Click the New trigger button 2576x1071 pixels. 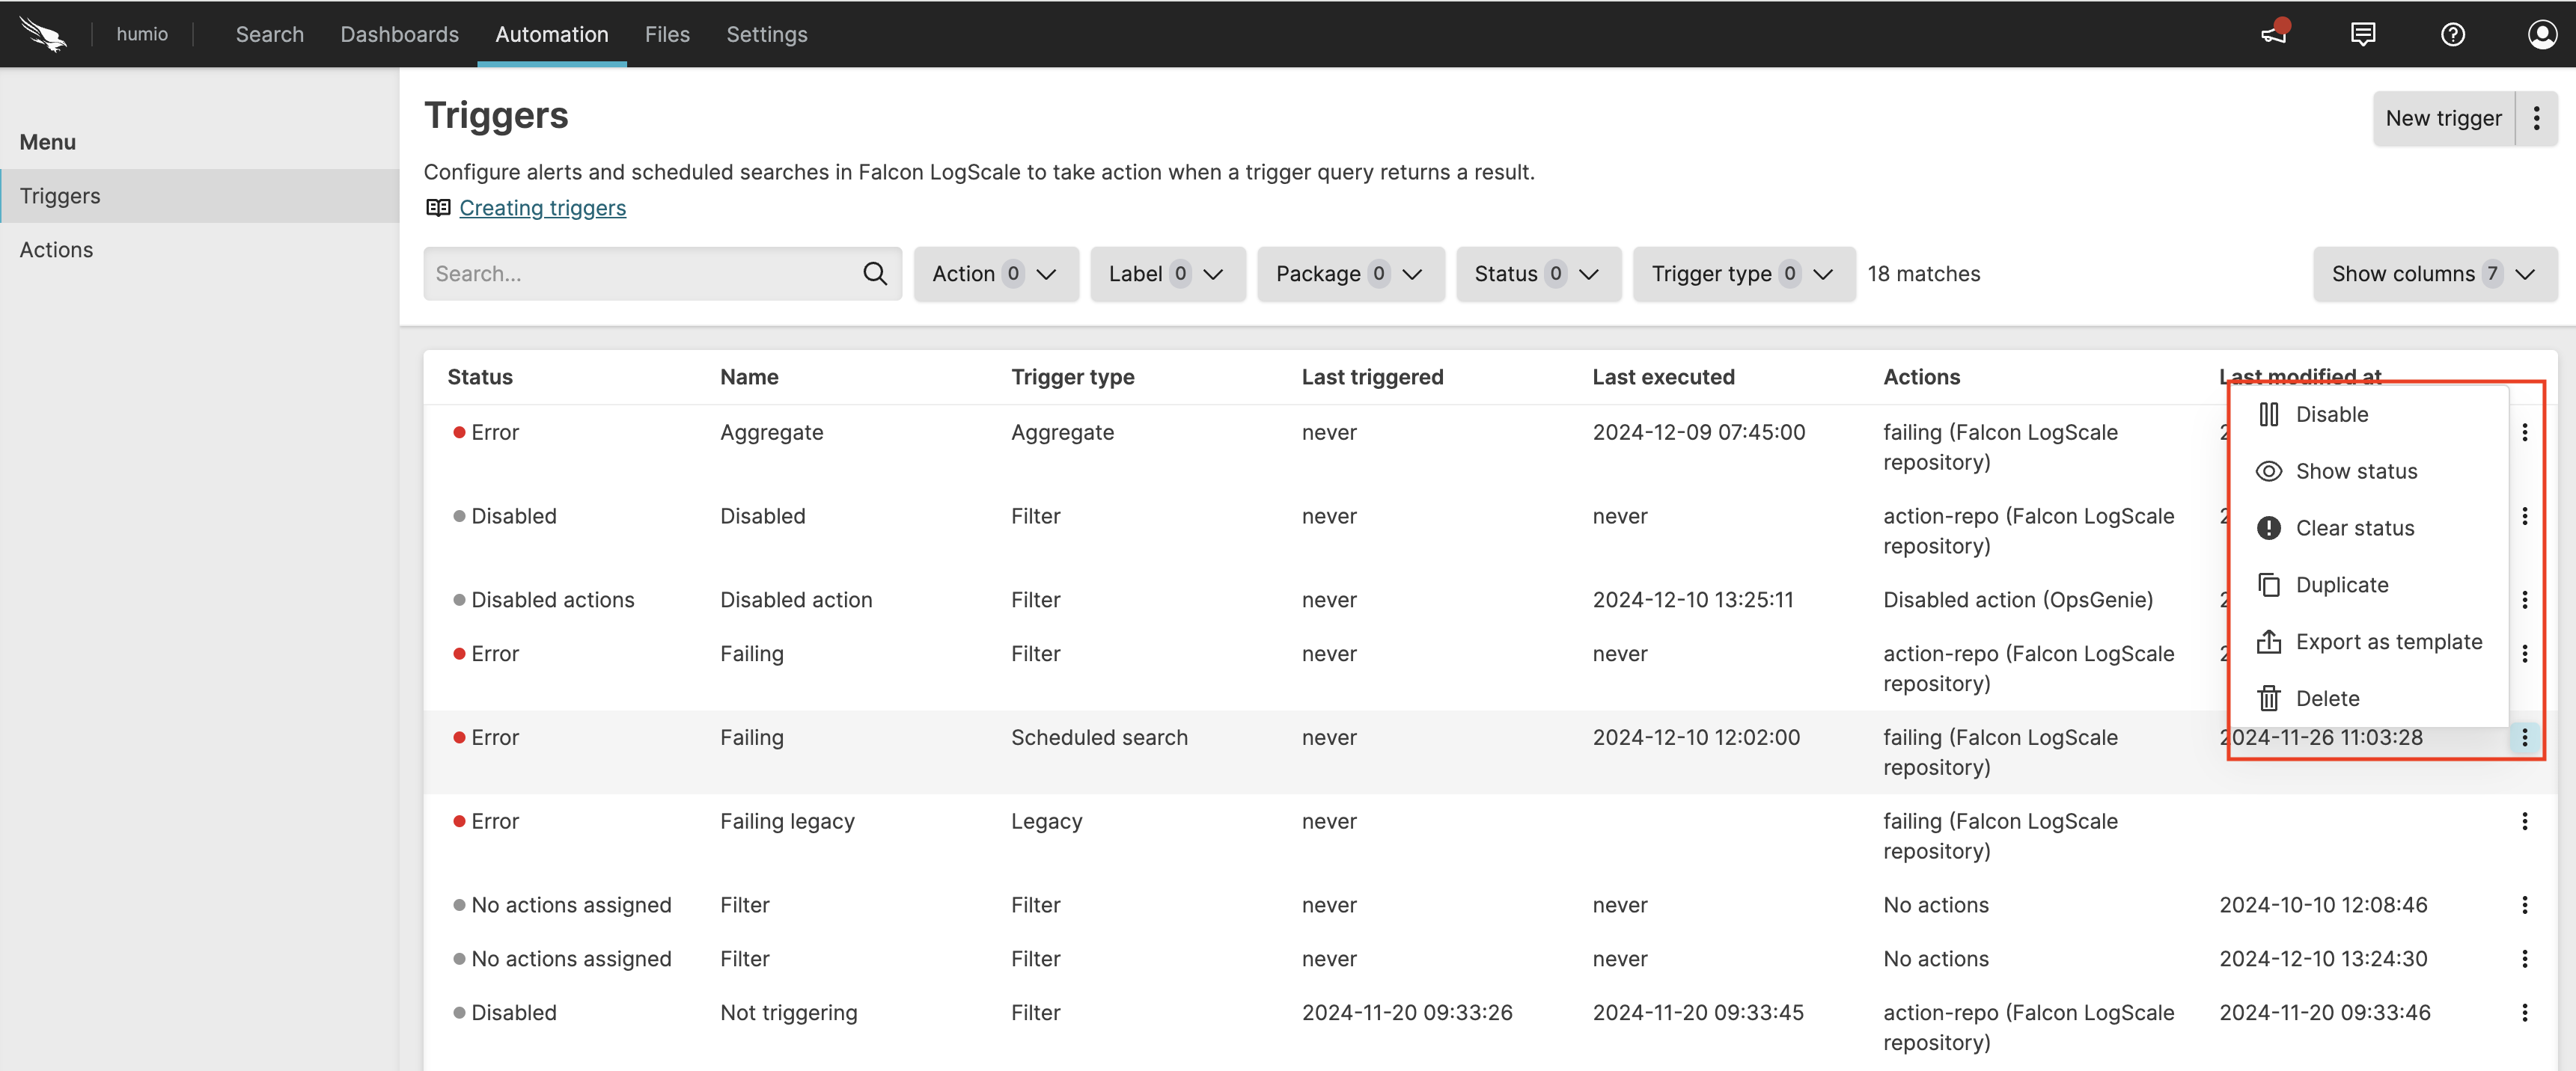(x=2443, y=119)
